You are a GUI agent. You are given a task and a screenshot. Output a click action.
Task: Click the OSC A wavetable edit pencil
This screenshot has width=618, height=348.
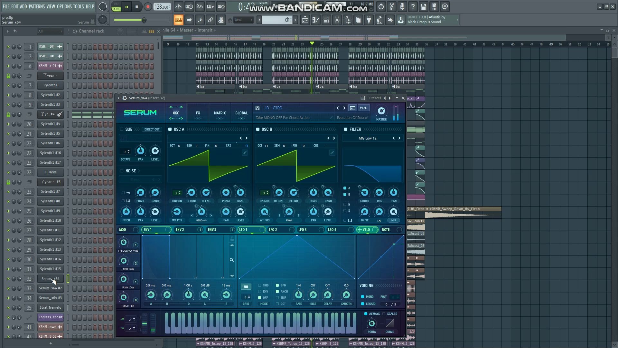pyautogui.click(x=245, y=153)
